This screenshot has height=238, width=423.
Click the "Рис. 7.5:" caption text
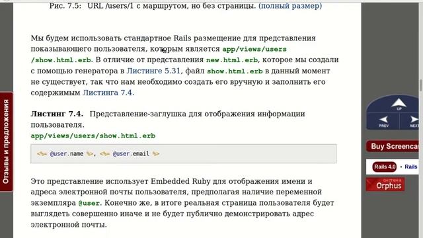click(65, 6)
